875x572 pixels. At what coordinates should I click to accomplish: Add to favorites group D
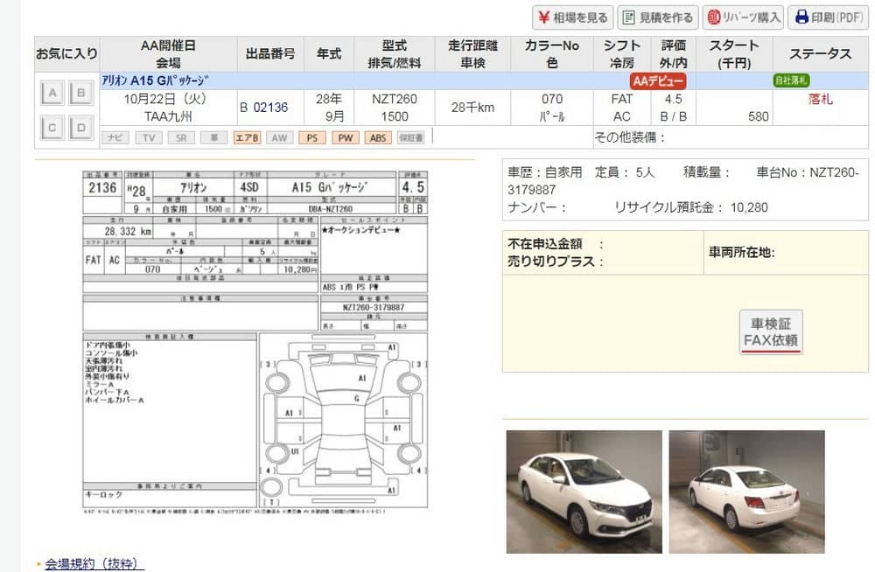pyautogui.click(x=81, y=129)
